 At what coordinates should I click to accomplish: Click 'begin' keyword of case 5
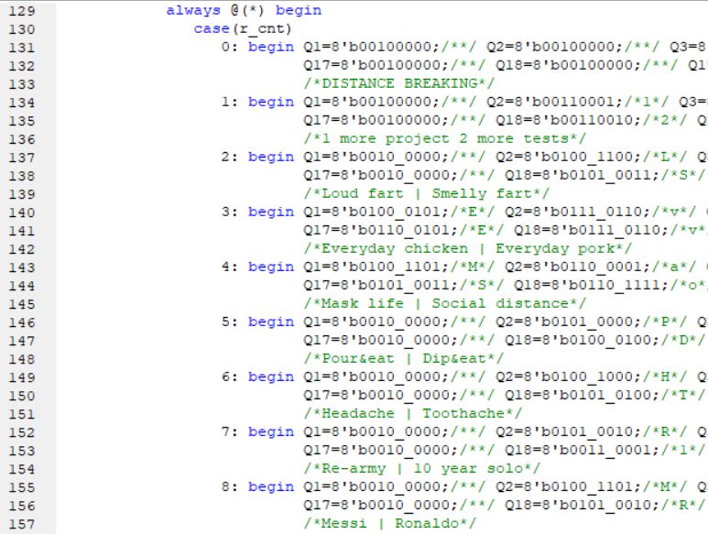click(271, 322)
